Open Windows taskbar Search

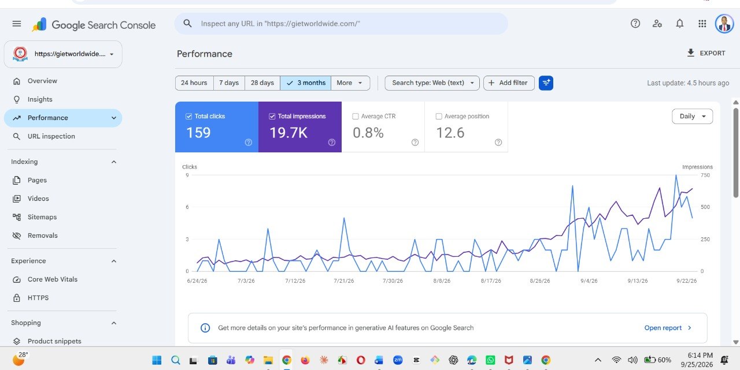pyautogui.click(x=175, y=360)
